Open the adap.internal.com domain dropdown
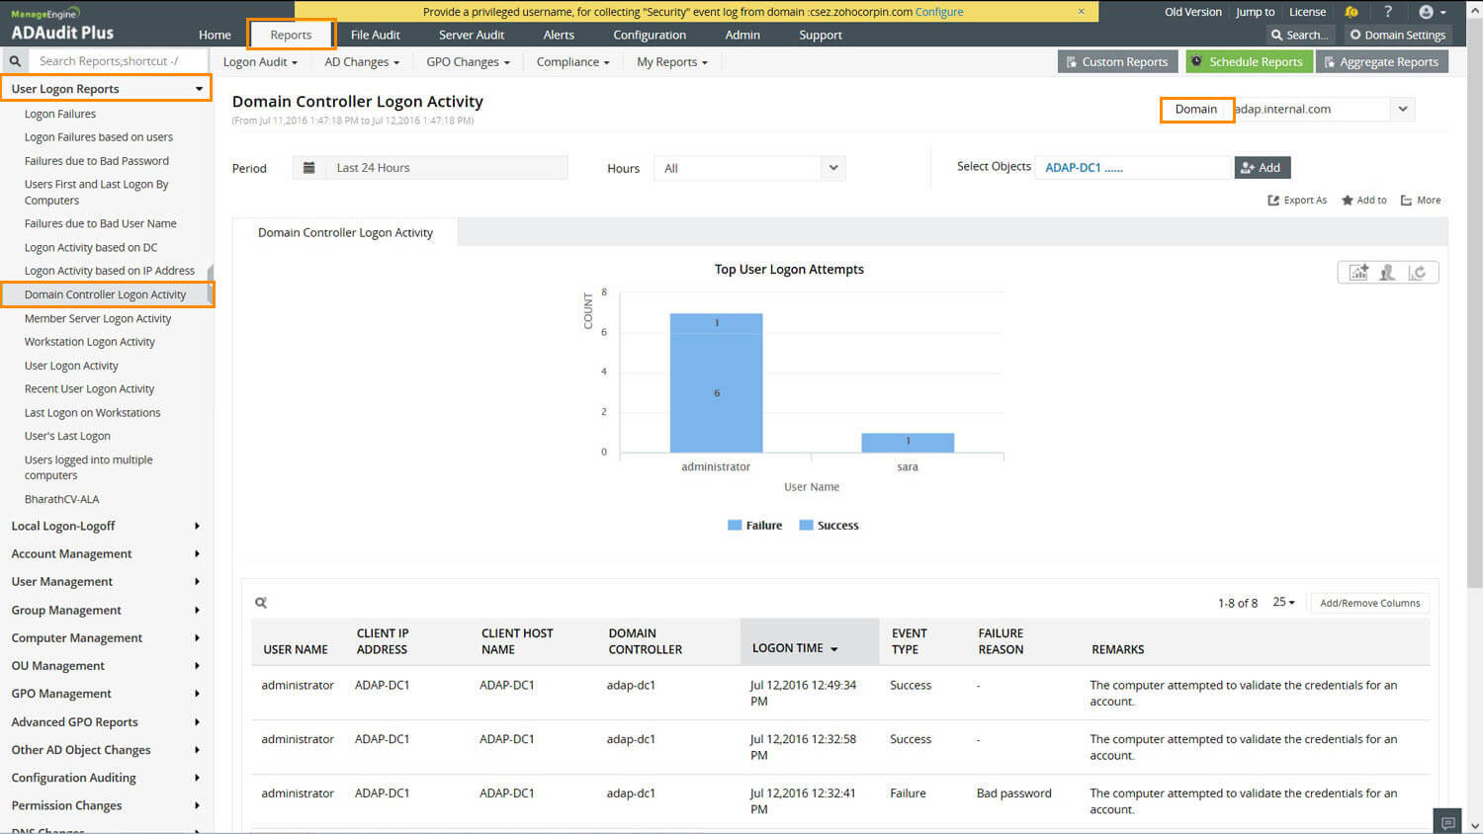Viewport: 1483px width, 834px height. tap(1402, 109)
